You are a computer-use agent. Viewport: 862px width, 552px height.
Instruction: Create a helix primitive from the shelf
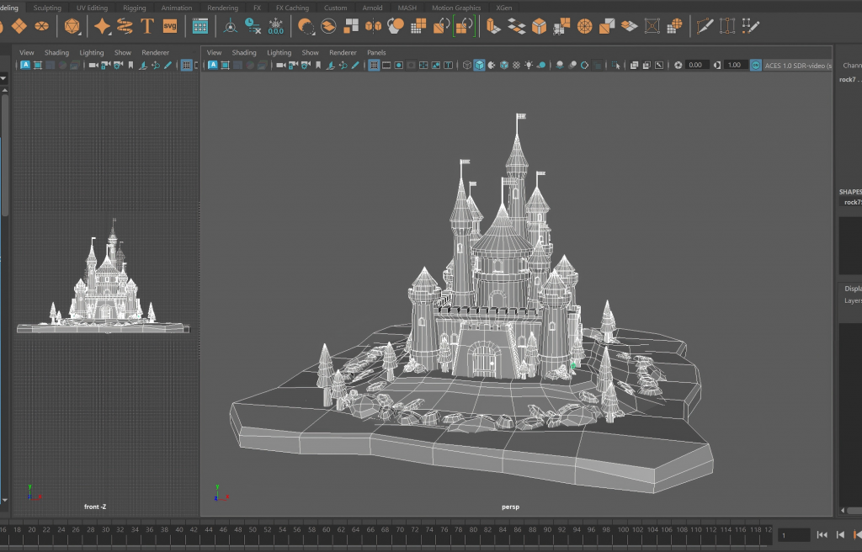[125, 26]
